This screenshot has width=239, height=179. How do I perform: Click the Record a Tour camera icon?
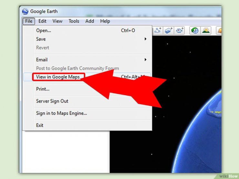coord(179,30)
